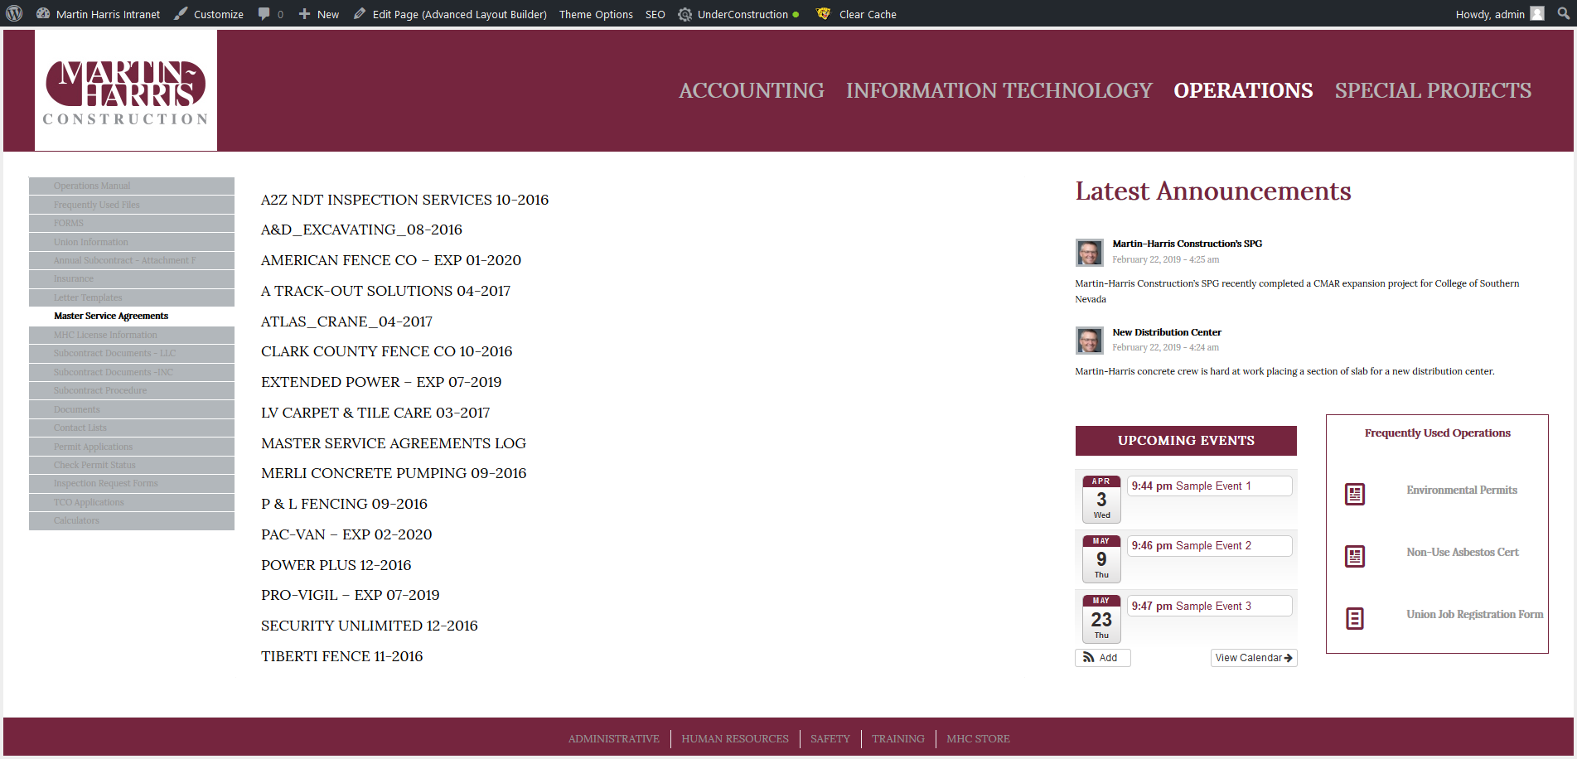Screen dimensions: 1577x759
Task: Open PAC-VAN – EXP 02-2020
Action: 346,534
